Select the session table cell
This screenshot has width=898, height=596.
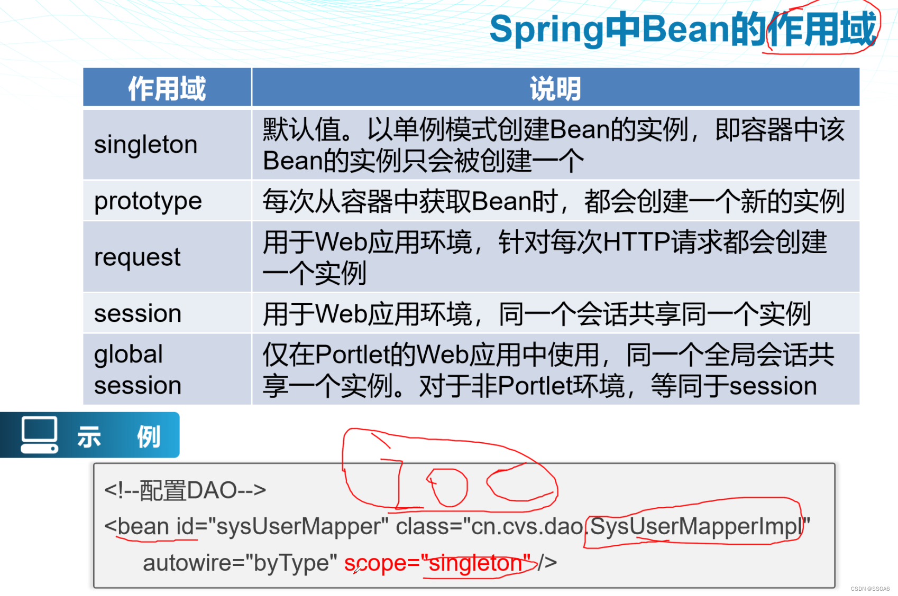[x=167, y=313]
